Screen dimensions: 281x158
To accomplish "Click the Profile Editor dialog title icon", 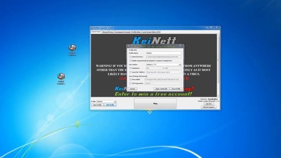I will (128, 46).
